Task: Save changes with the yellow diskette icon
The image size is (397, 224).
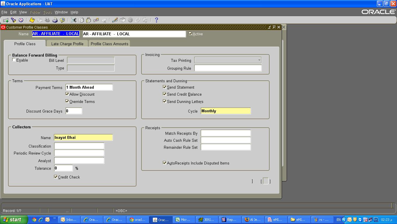Action: coord(32,20)
